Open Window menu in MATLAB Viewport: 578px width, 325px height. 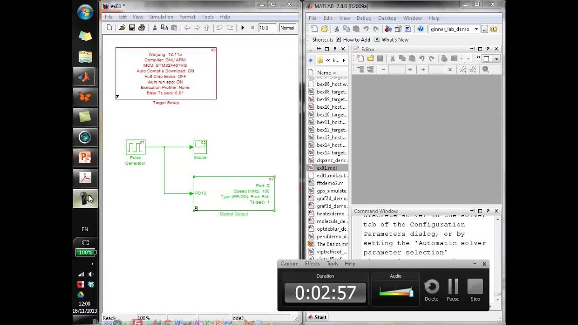pyautogui.click(x=412, y=18)
